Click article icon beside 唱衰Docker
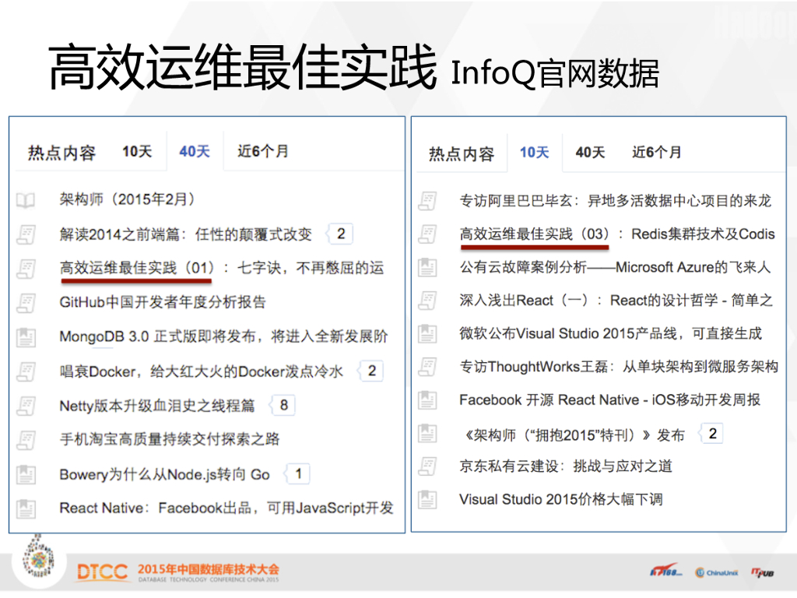797x598 pixels. click(x=26, y=371)
